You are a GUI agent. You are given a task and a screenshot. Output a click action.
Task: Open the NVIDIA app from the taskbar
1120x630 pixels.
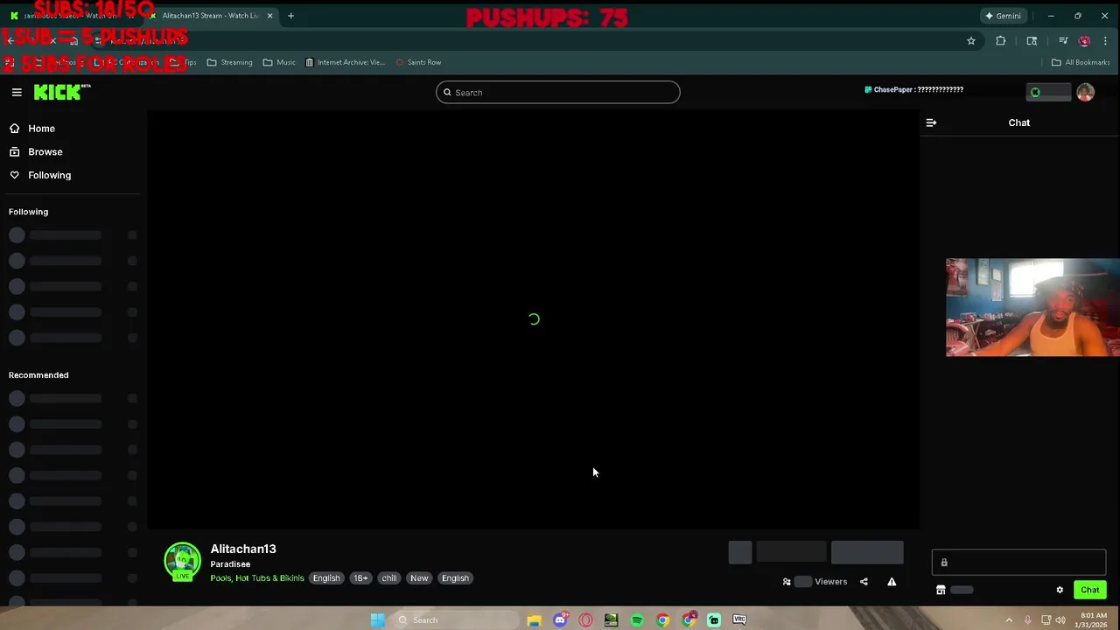[611, 619]
